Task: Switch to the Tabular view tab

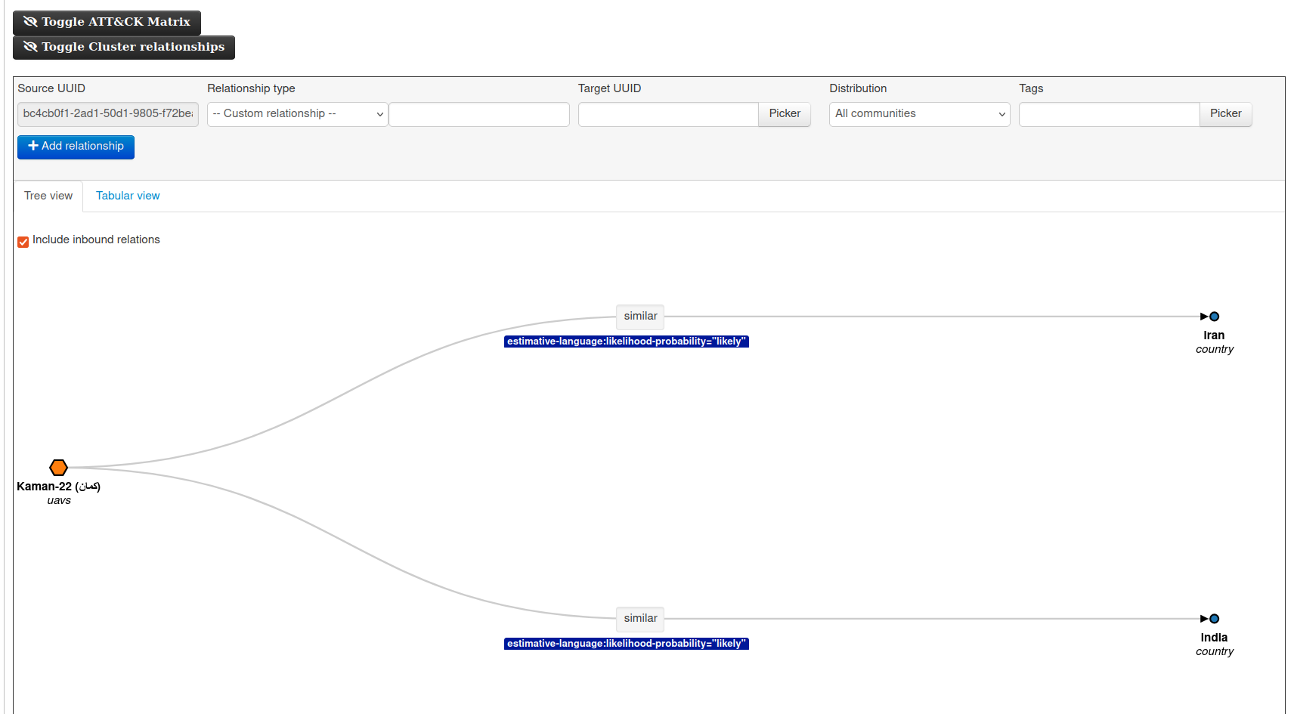Action: tap(128, 196)
